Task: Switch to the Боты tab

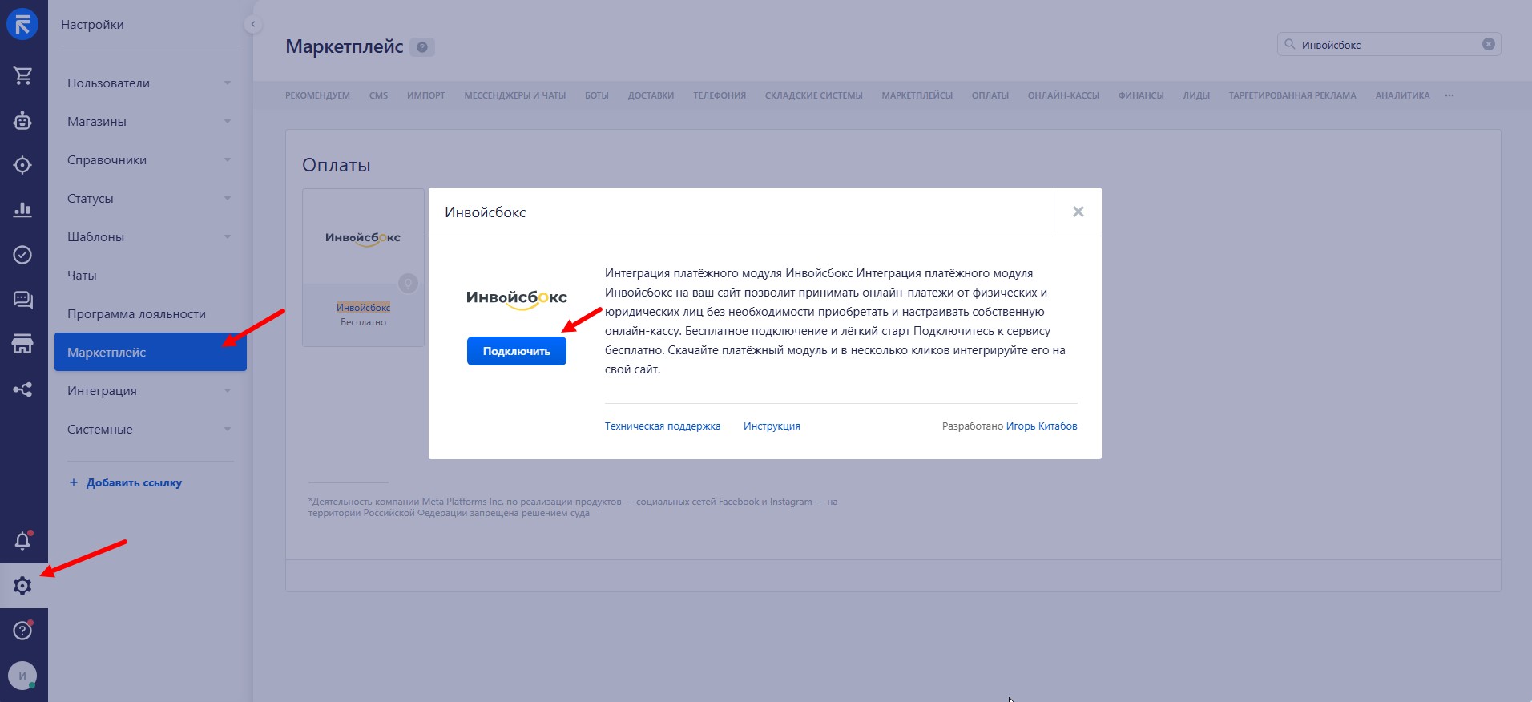Action: tap(596, 95)
